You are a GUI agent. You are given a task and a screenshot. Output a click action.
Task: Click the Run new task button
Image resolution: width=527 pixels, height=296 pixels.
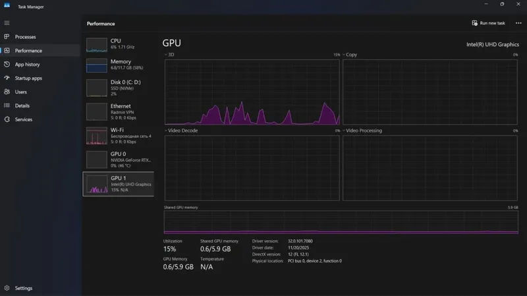(488, 23)
